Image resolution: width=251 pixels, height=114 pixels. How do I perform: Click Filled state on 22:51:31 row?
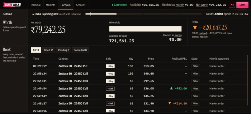click(x=196, y=81)
